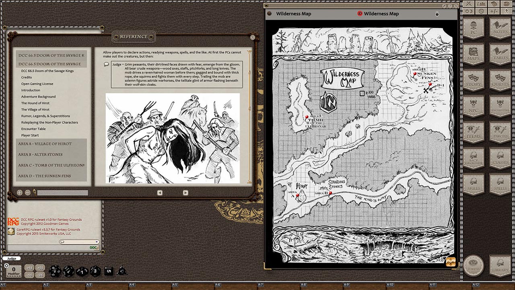Open the Modifiers window with +/- icon
The height and width of the screenshot is (290, 515).
(493, 11)
